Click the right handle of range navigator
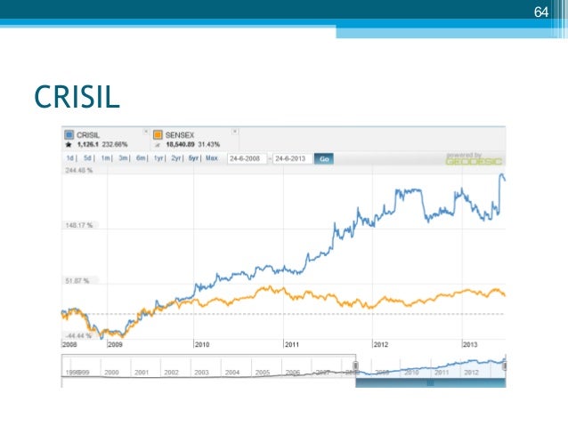The width and height of the screenshot is (568, 426). click(504, 366)
